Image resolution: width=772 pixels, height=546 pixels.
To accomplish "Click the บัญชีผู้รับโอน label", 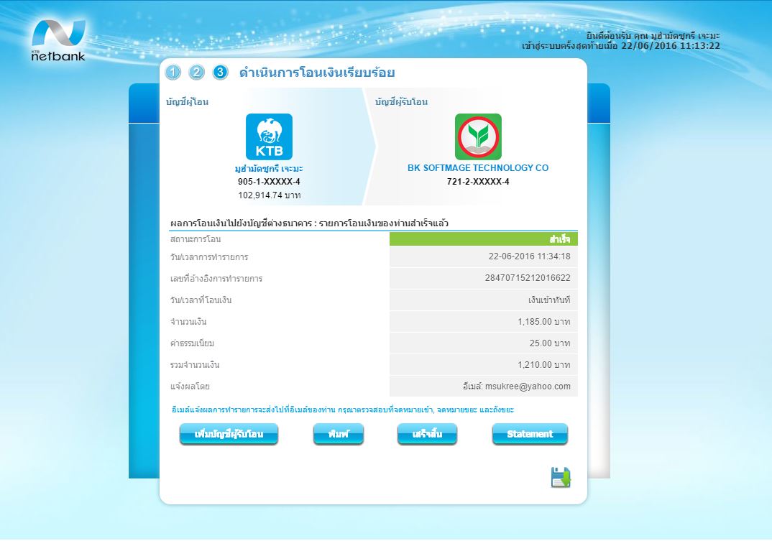I will pos(401,102).
